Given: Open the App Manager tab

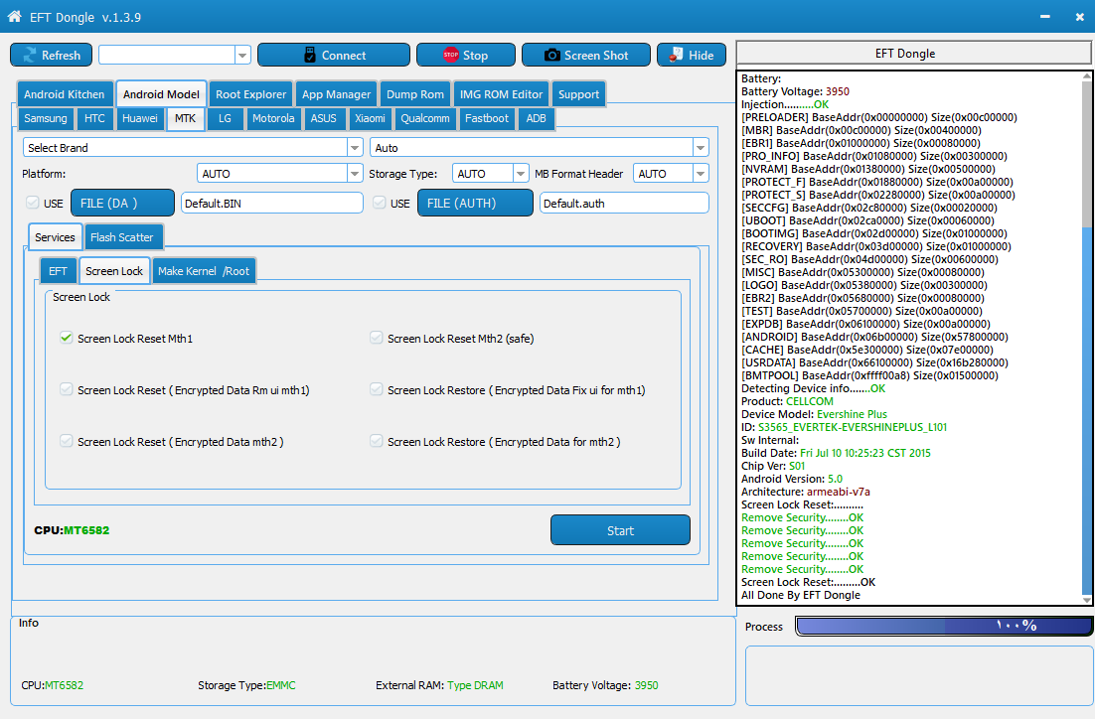Looking at the screenshot, I should (x=336, y=94).
